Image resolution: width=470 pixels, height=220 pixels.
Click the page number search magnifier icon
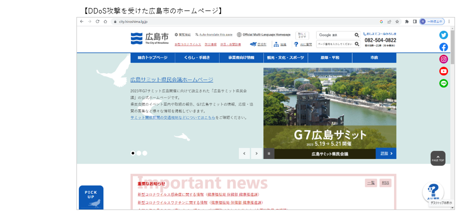coord(357,44)
